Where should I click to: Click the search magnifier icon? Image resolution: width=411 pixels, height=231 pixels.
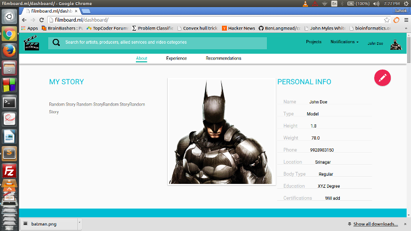point(56,43)
